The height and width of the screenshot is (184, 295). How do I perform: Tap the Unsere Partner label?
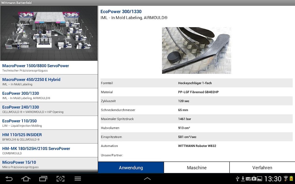click(x=112, y=155)
